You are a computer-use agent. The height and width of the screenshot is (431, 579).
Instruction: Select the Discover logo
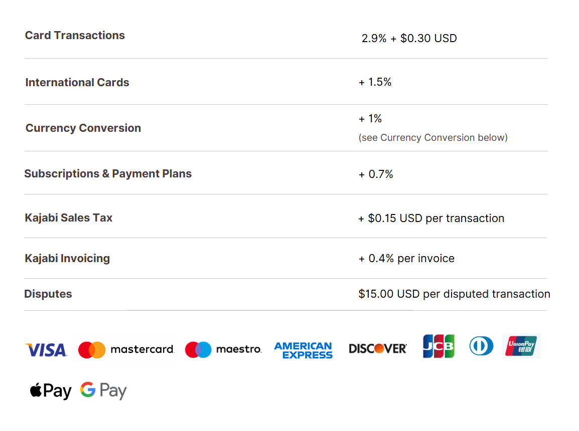378,348
